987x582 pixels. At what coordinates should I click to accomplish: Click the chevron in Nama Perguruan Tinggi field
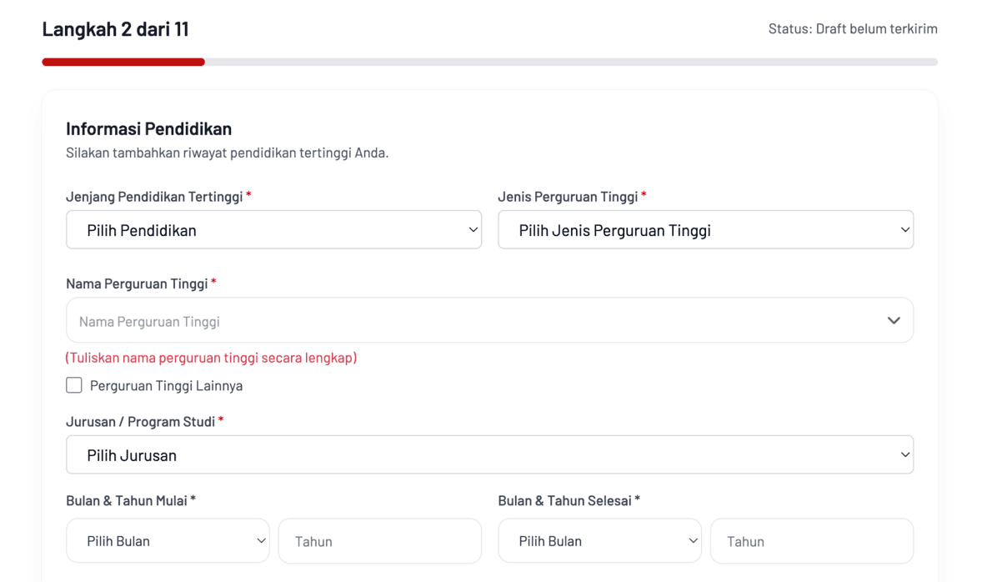[894, 321]
